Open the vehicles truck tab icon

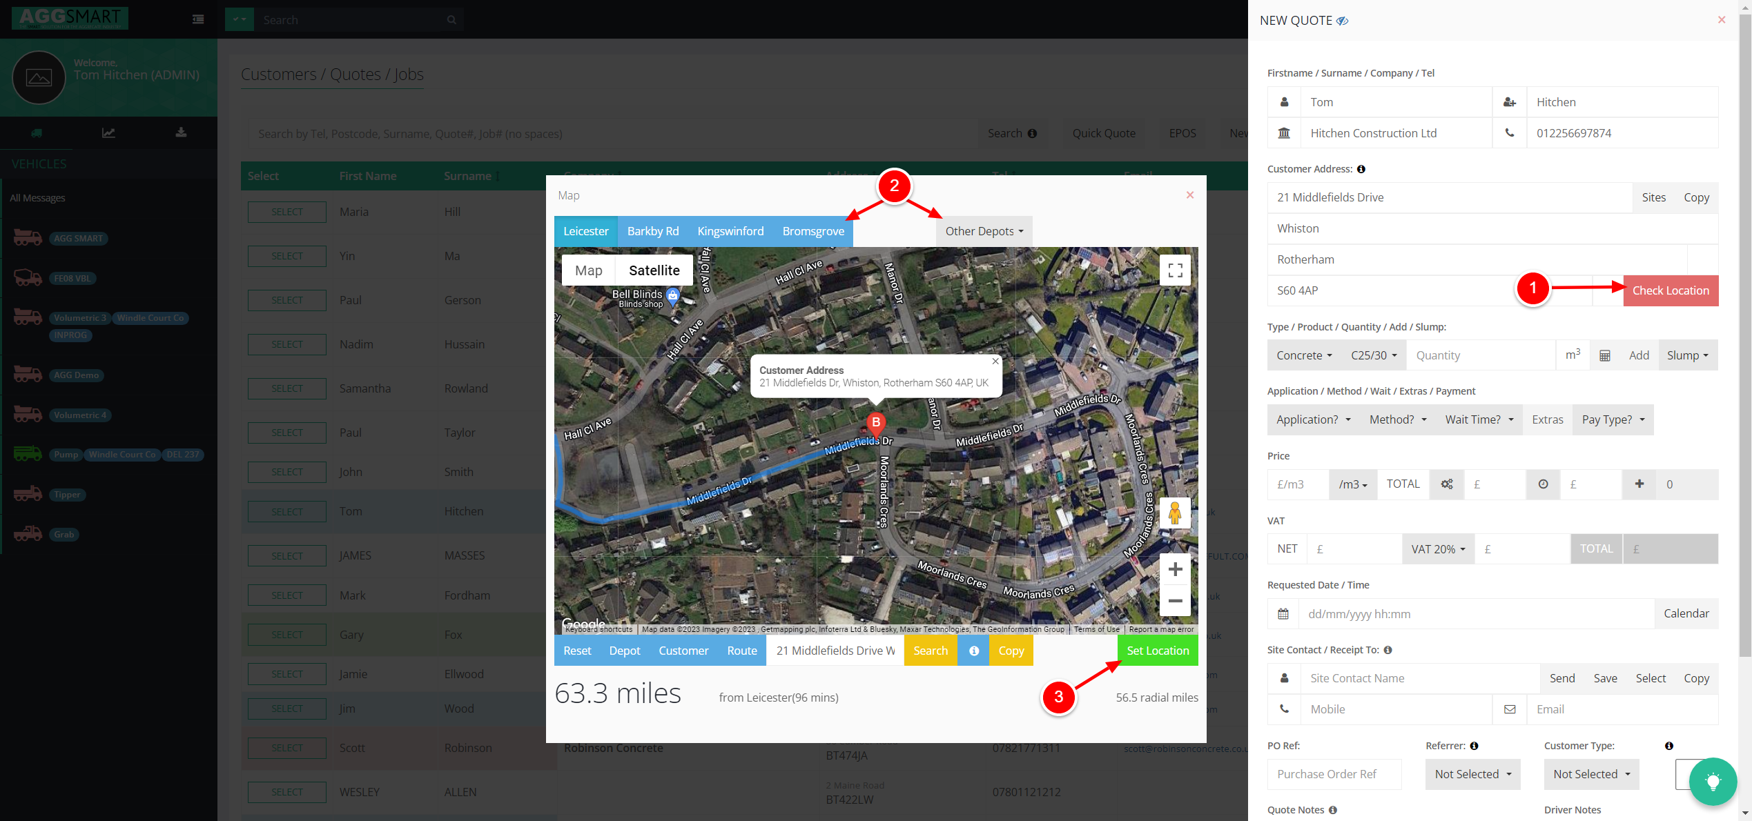point(37,132)
